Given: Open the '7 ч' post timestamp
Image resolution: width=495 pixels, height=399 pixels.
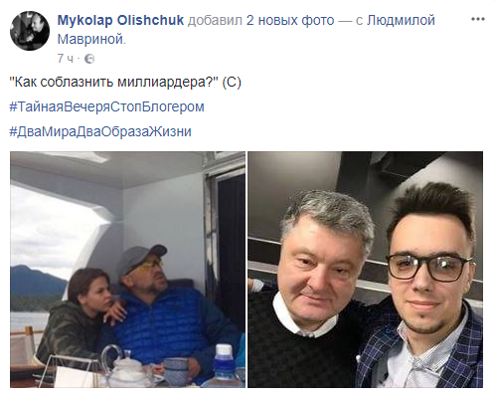Looking at the screenshot, I should (x=65, y=59).
